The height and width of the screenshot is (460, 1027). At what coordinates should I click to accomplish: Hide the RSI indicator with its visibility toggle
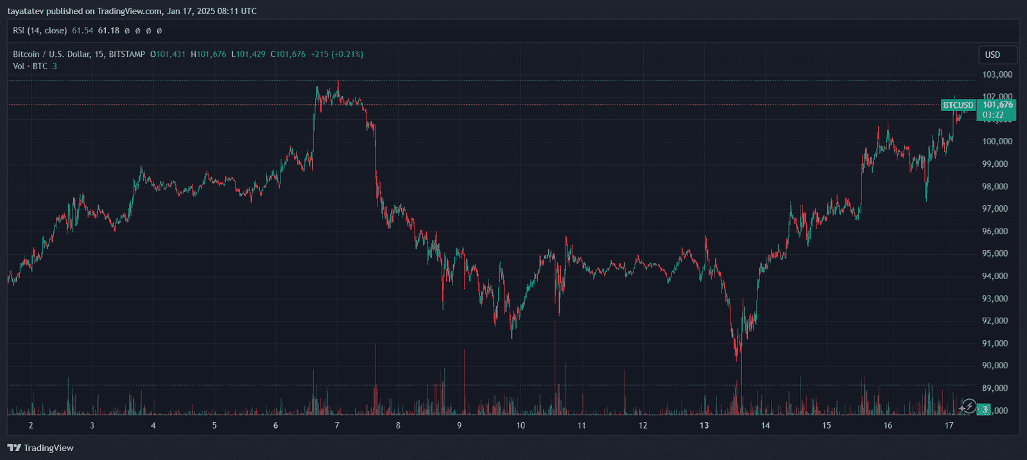click(x=126, y=31)
